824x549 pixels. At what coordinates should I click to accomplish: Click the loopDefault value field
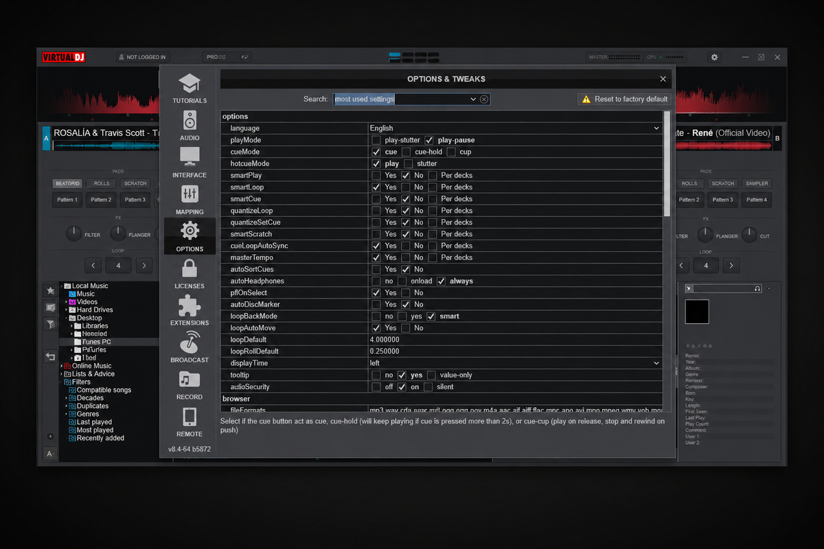click(x=515, y=340)
